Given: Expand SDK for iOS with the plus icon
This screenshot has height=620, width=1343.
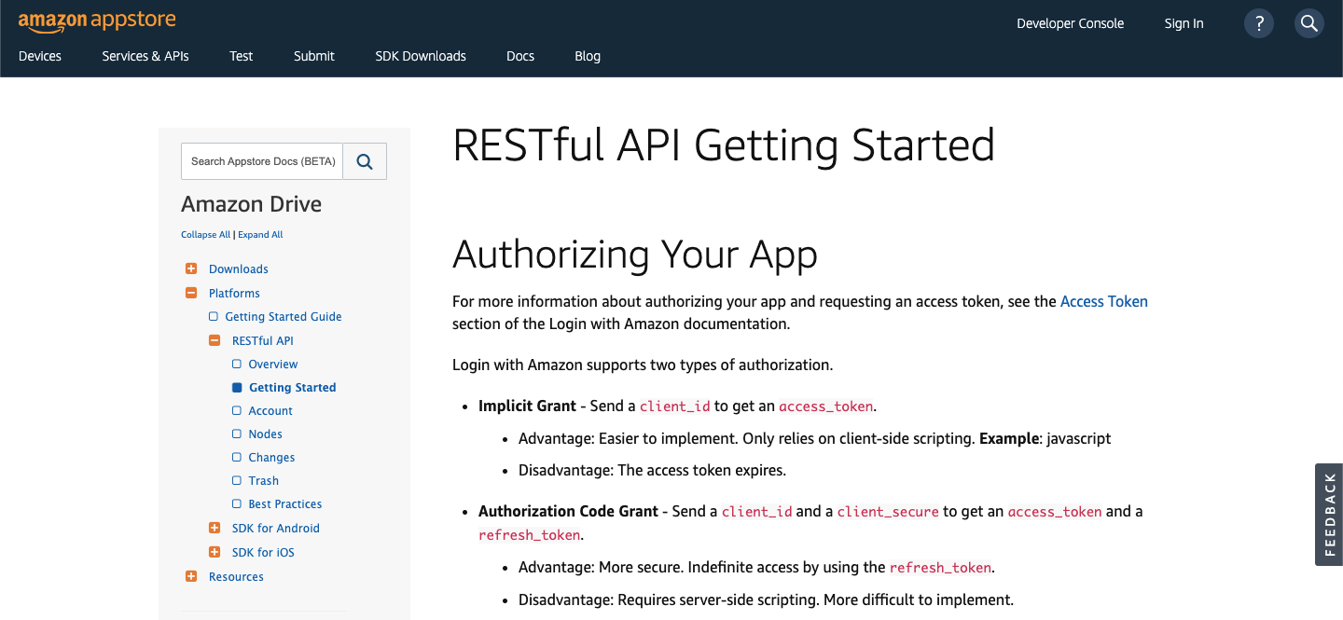Looking at the screenshot, I should 216,551.
